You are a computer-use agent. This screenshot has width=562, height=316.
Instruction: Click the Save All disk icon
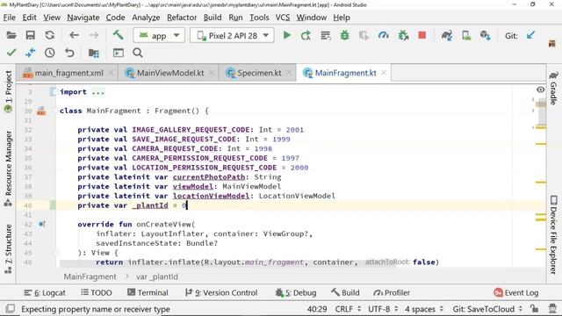(31, 35)
